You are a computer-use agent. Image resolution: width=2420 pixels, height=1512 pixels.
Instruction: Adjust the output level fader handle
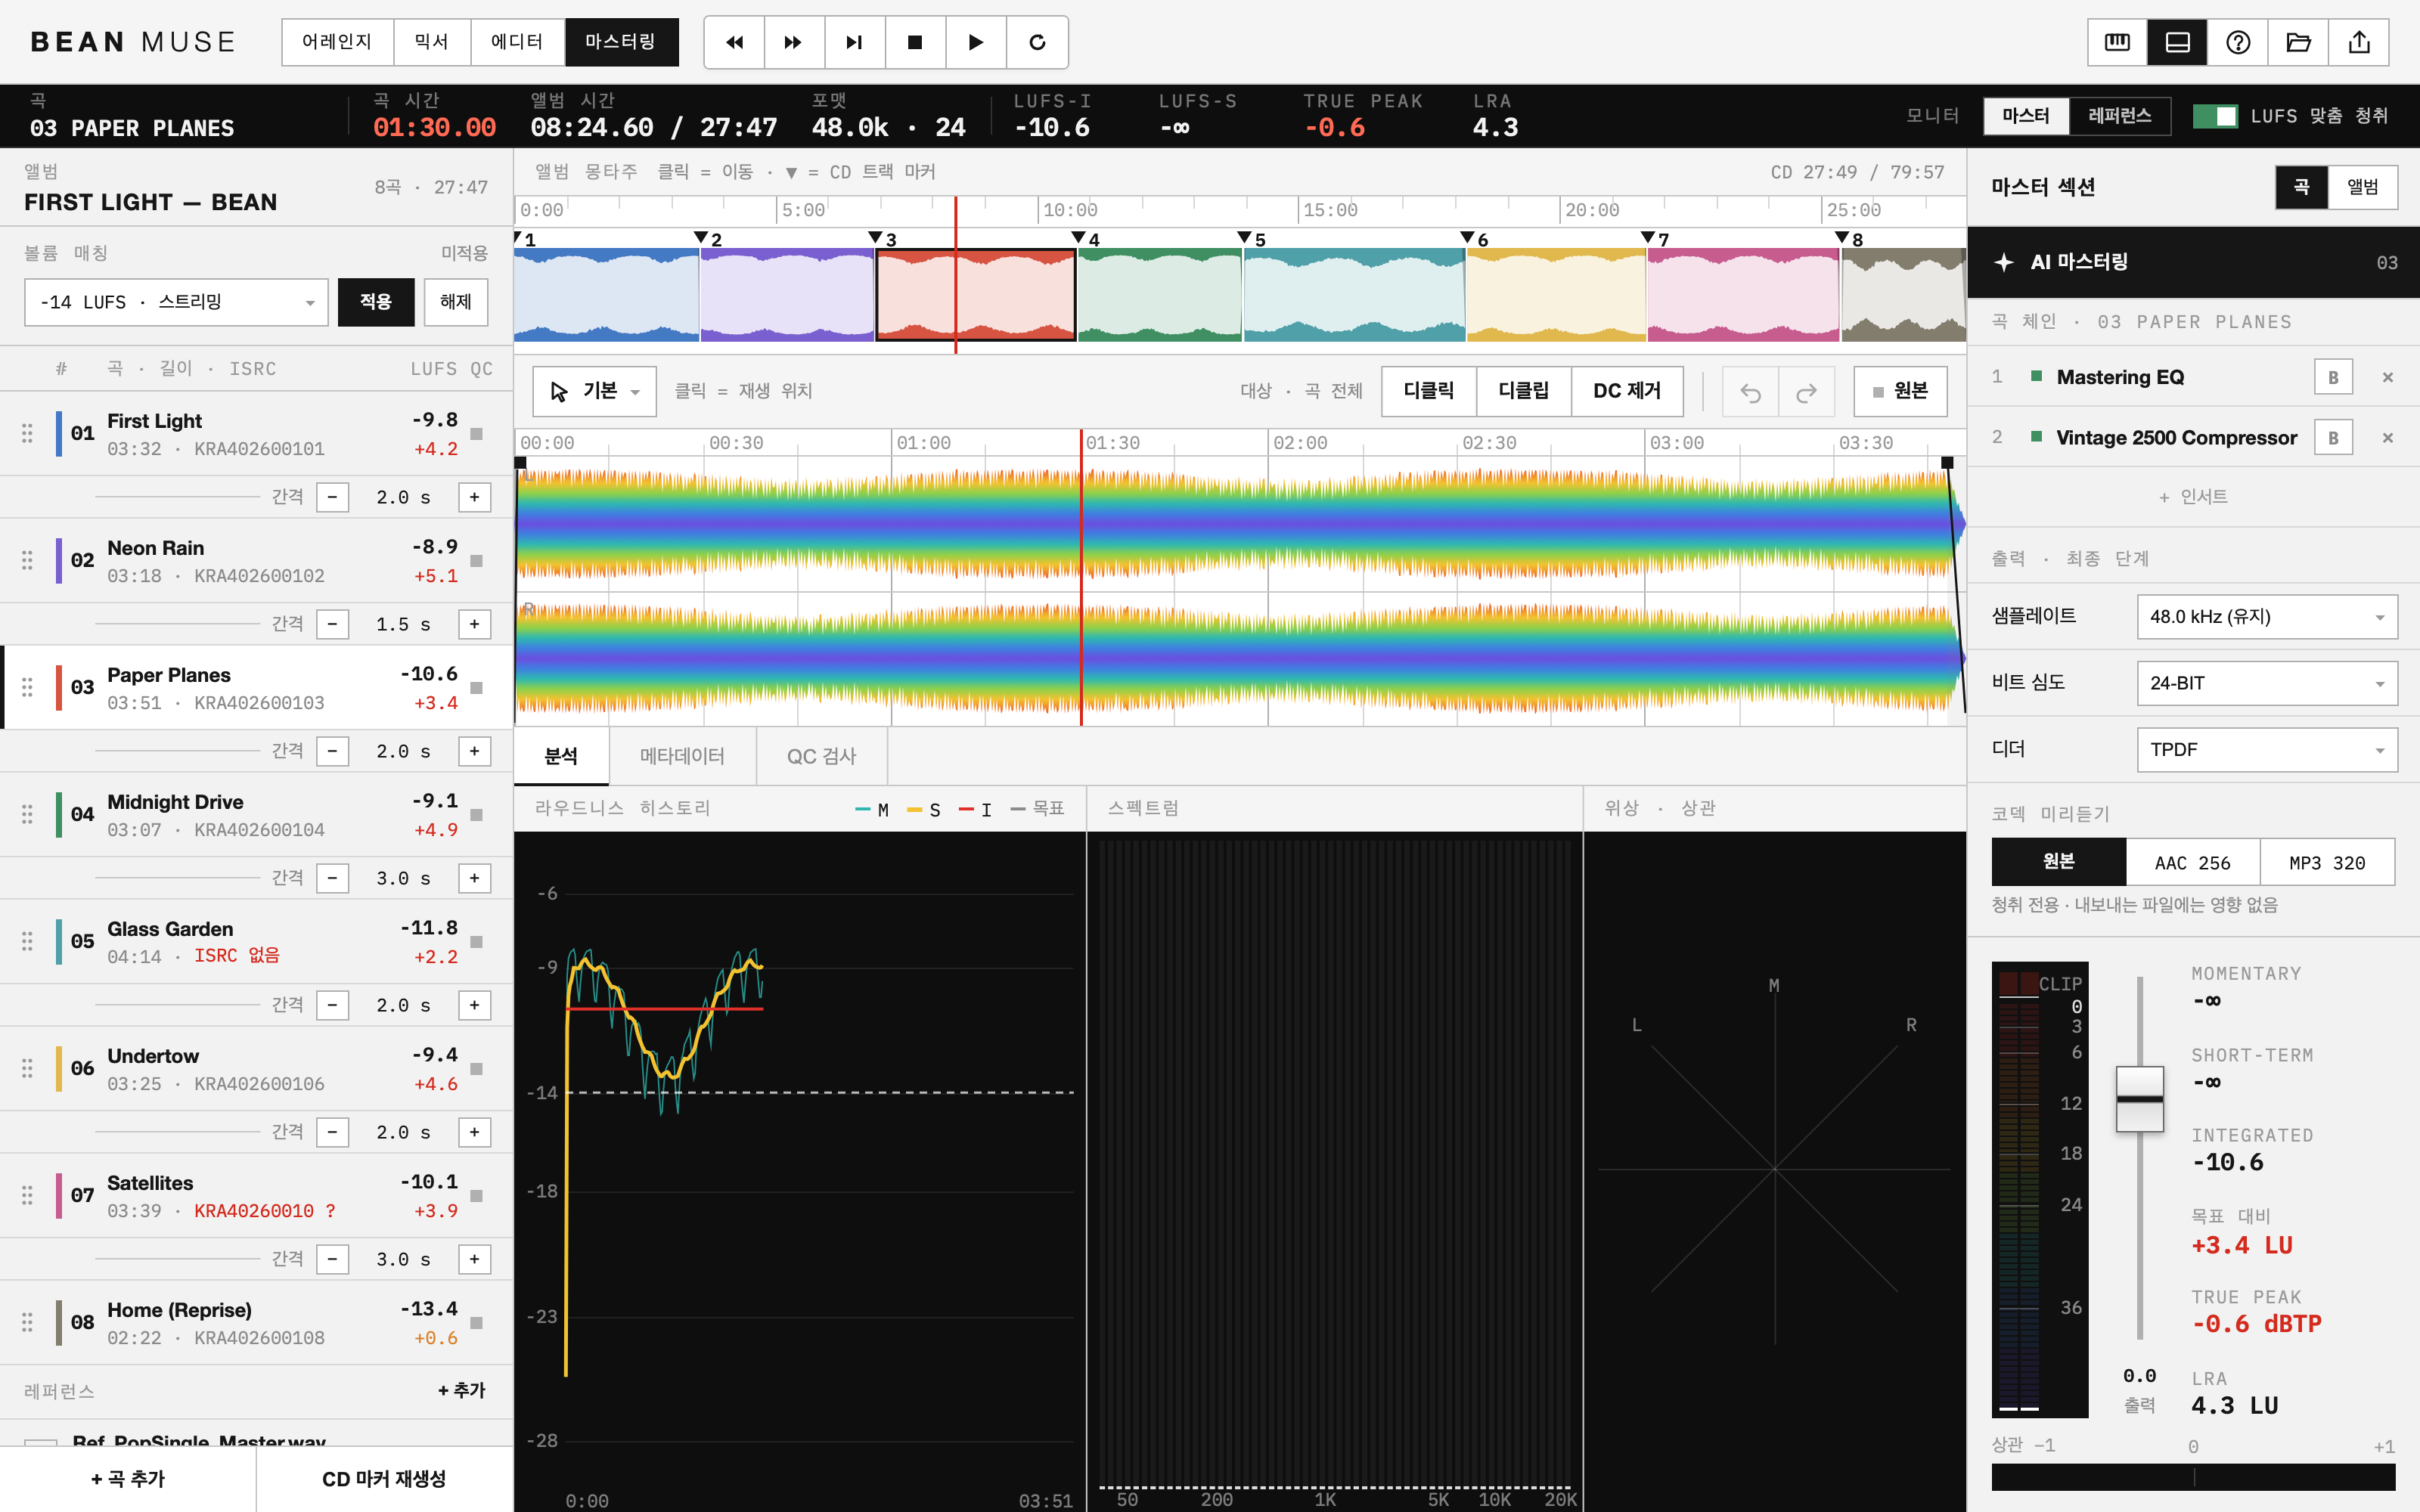tap(2139, 1098)
